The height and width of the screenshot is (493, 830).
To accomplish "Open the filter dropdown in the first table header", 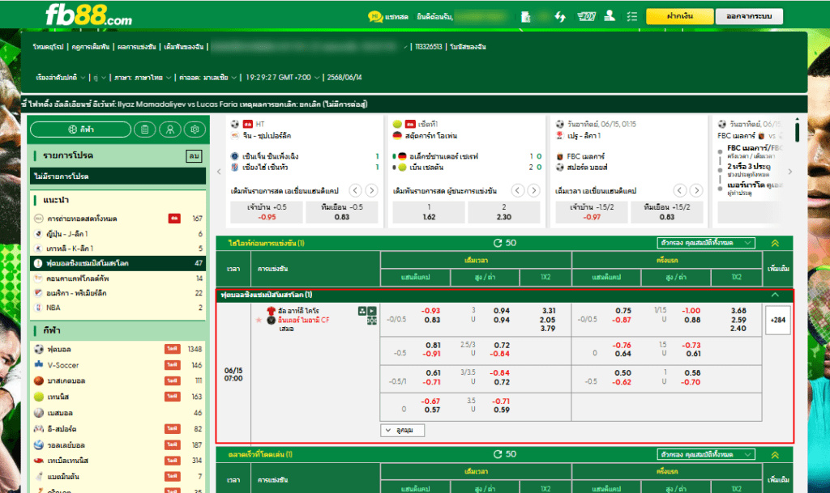I will [706, 243].
